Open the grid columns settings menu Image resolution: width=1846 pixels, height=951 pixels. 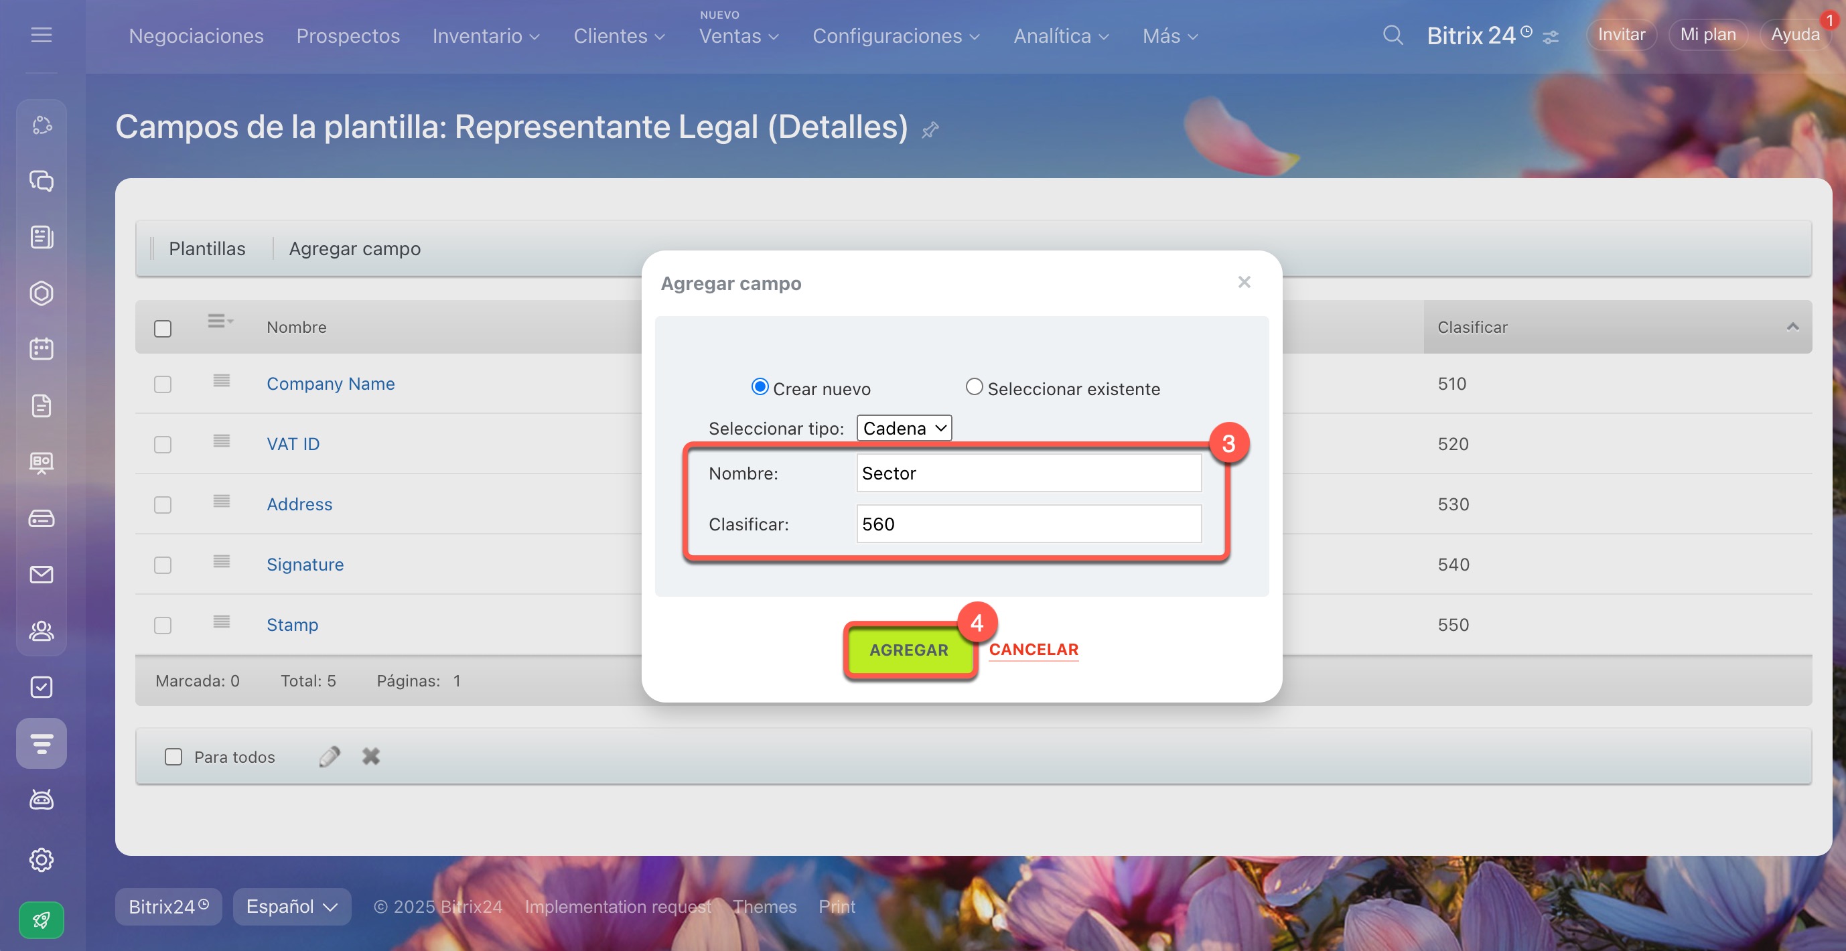click(x=220, y=321)
